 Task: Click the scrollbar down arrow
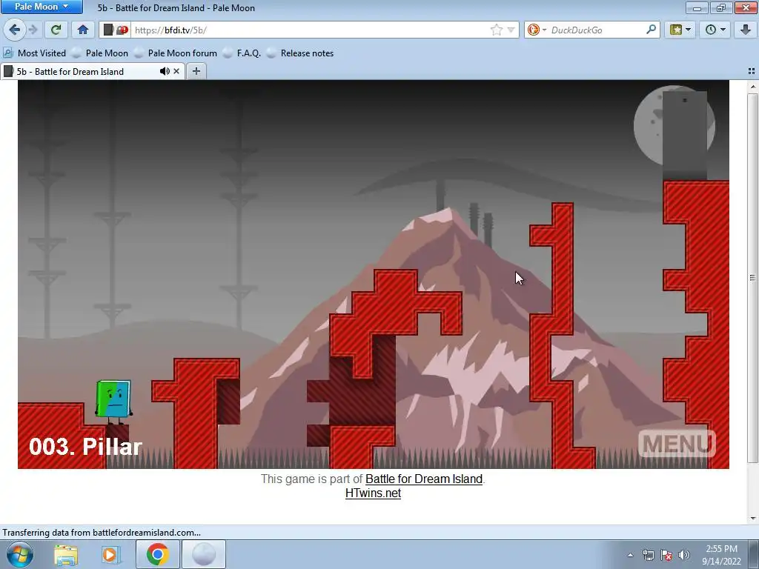coord(752,519)
